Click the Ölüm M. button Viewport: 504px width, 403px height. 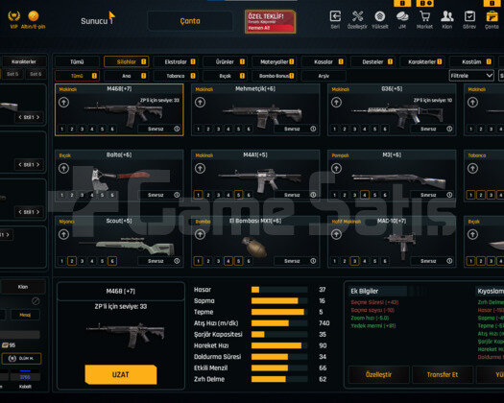pos(21,358)
